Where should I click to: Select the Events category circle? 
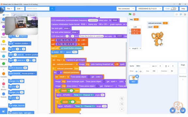(x=4, y=41)
